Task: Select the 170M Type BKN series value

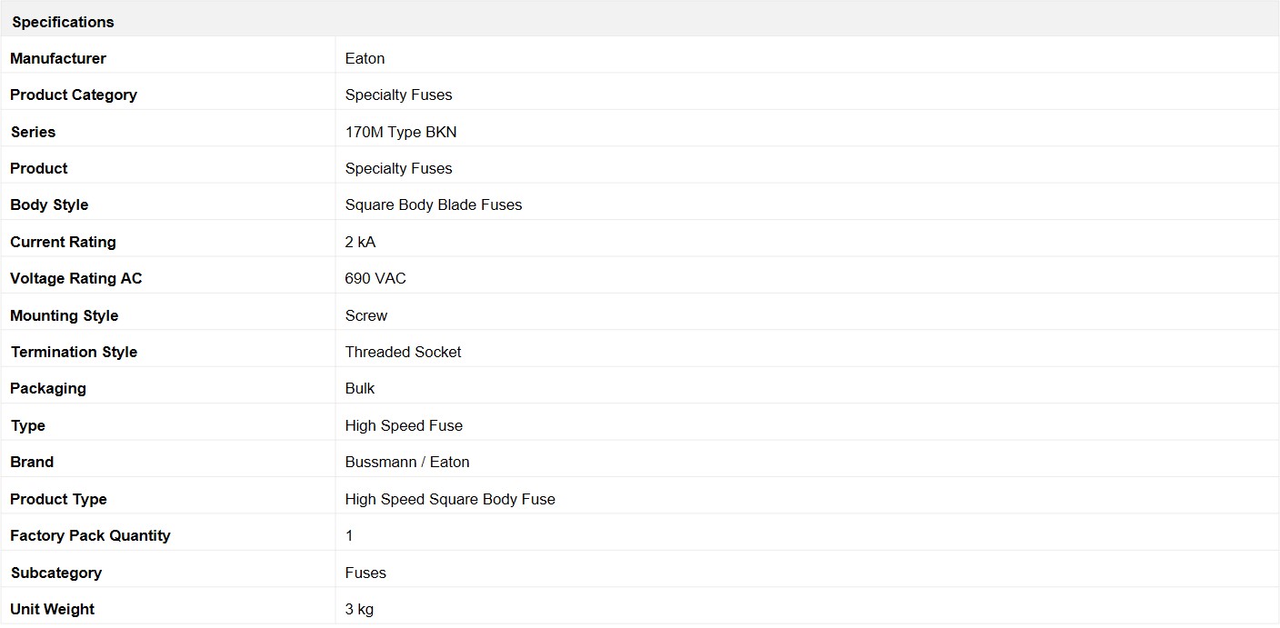Action: [401, 132]
